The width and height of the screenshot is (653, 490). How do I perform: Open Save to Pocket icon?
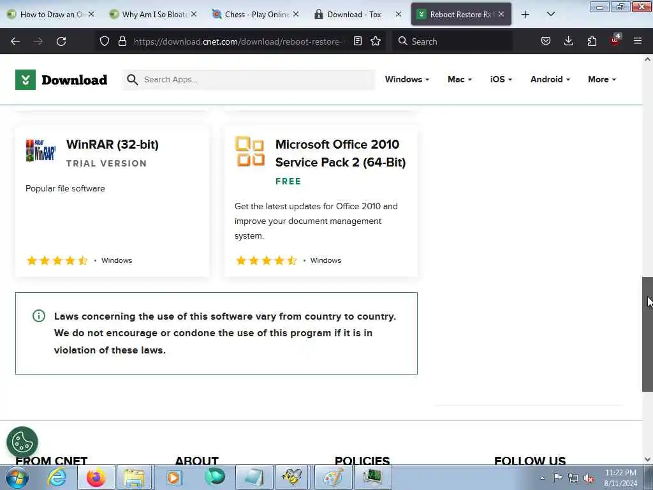546,41
